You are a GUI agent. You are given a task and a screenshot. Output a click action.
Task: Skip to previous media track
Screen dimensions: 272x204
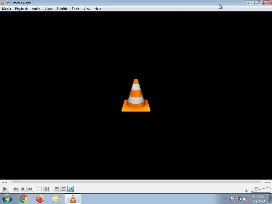[16, 189]
